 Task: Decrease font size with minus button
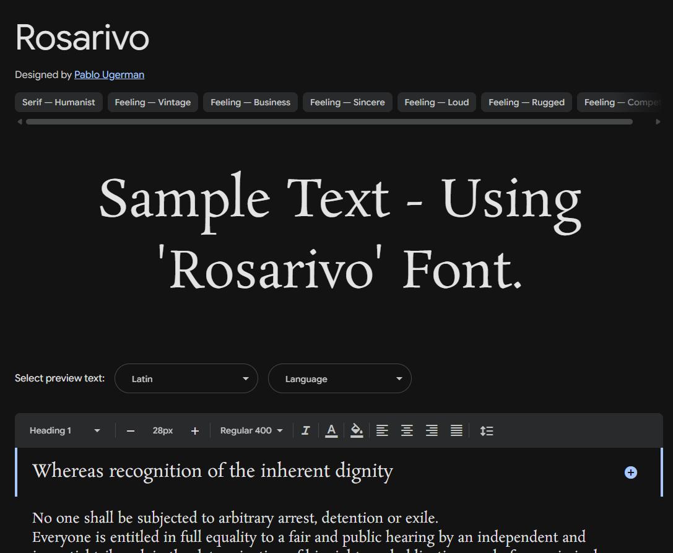[131, 430]
